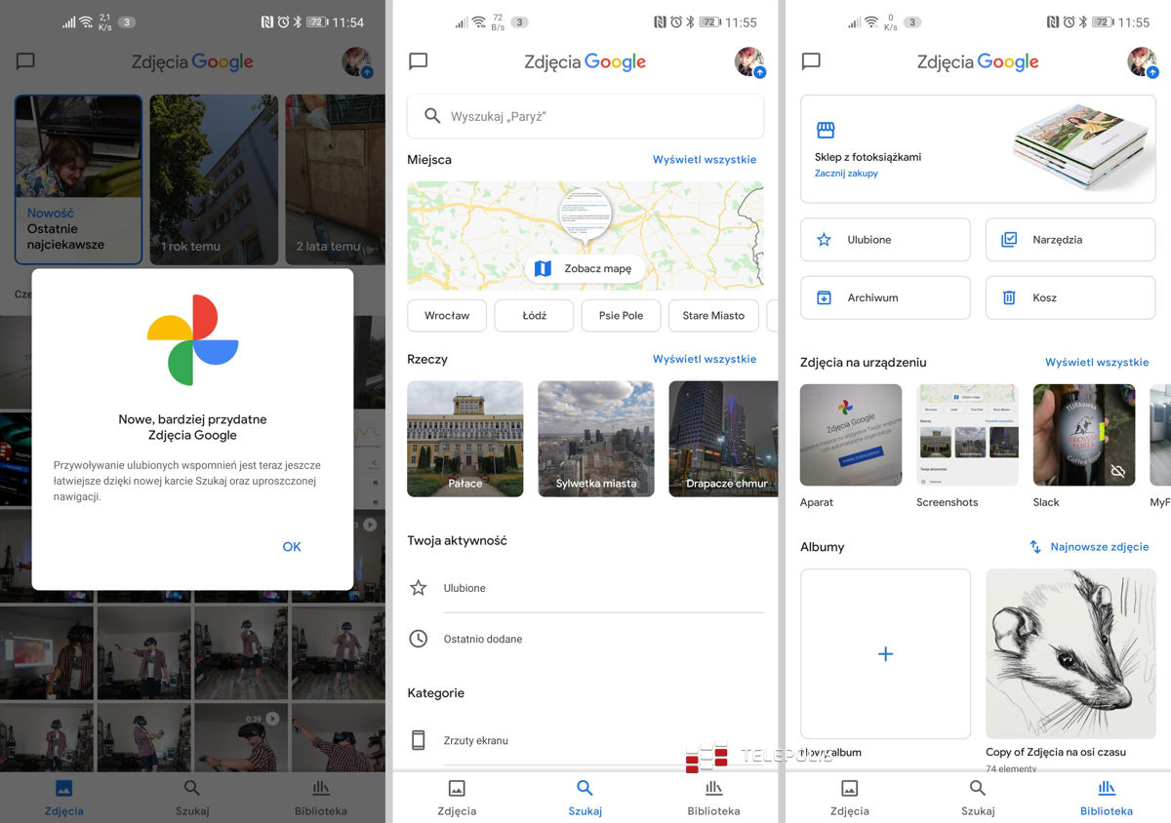Click the map icon on Zobacz mapę
The image size is (1171, 823).
pyautogui.click(x=544, y=268)
